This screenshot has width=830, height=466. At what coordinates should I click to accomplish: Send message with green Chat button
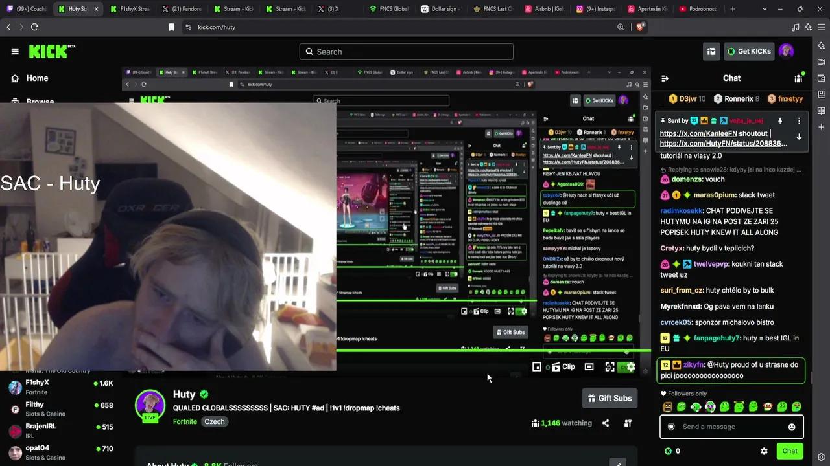[789, 451]
